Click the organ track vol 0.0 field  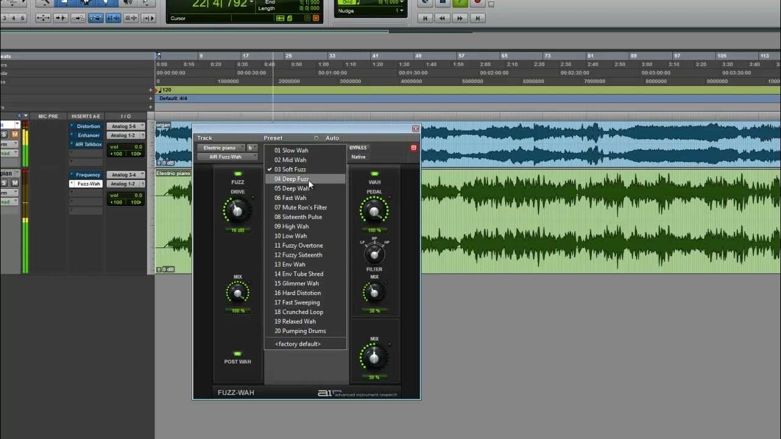[126, 147]
